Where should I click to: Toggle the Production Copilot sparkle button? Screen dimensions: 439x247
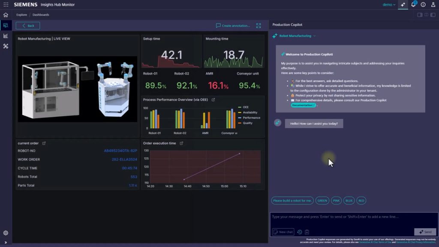coord(403,5)
